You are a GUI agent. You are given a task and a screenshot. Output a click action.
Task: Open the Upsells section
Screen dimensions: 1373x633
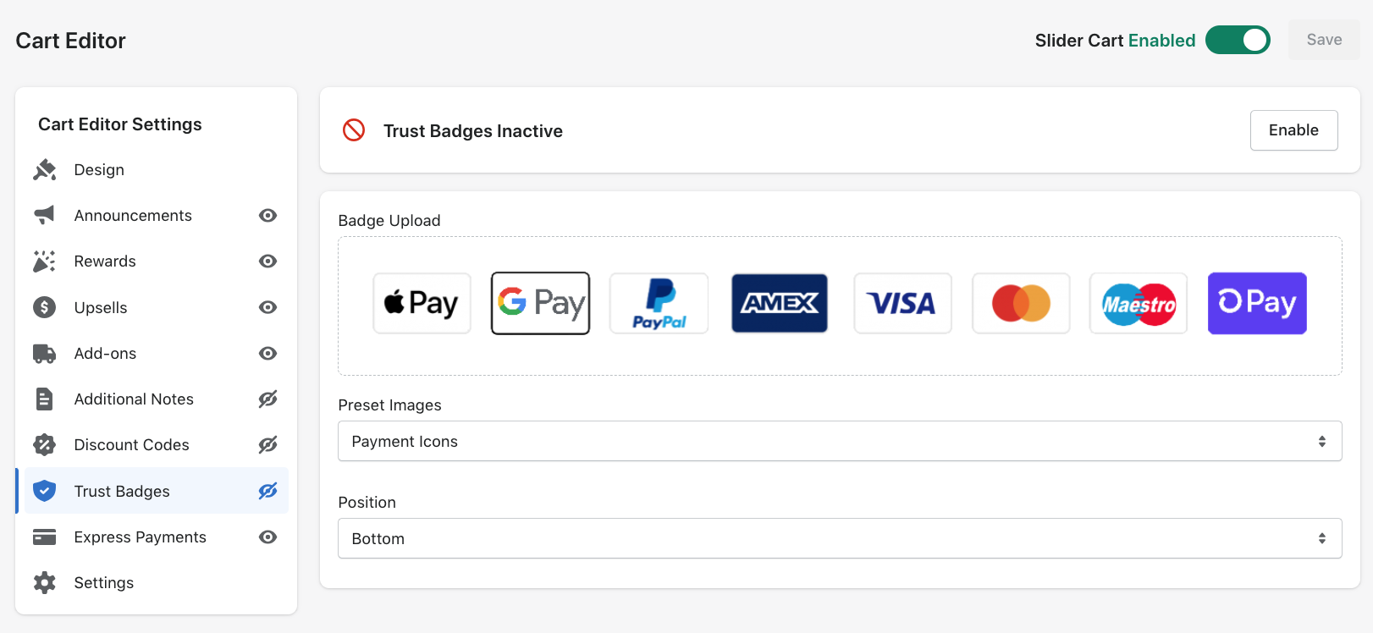[101, 308]
